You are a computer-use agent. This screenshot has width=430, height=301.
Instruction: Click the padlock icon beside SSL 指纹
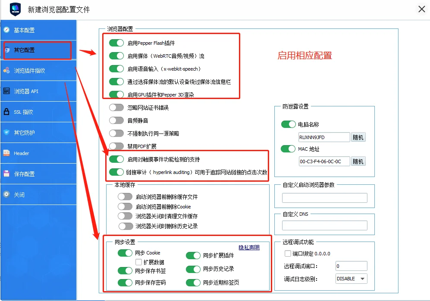click(6, 112)
